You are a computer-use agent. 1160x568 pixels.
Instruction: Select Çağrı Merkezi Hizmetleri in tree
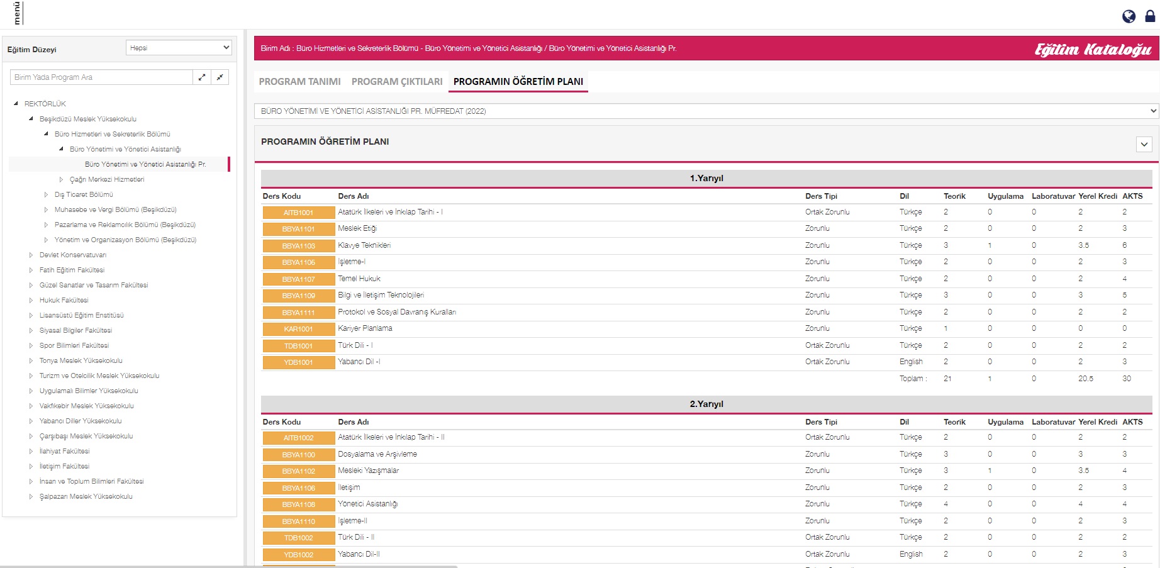[107, 180]
